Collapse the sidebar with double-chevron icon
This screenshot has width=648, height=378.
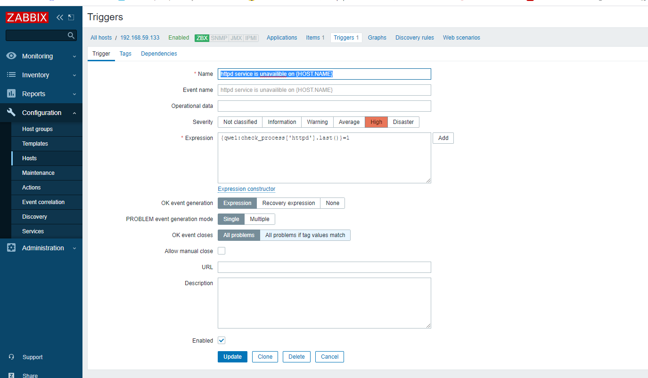tap(59, 17)
